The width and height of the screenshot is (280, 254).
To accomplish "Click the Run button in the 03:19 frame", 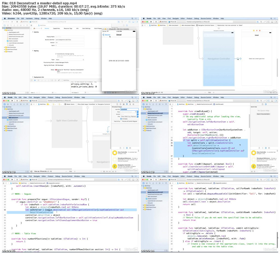I will 12,101.
